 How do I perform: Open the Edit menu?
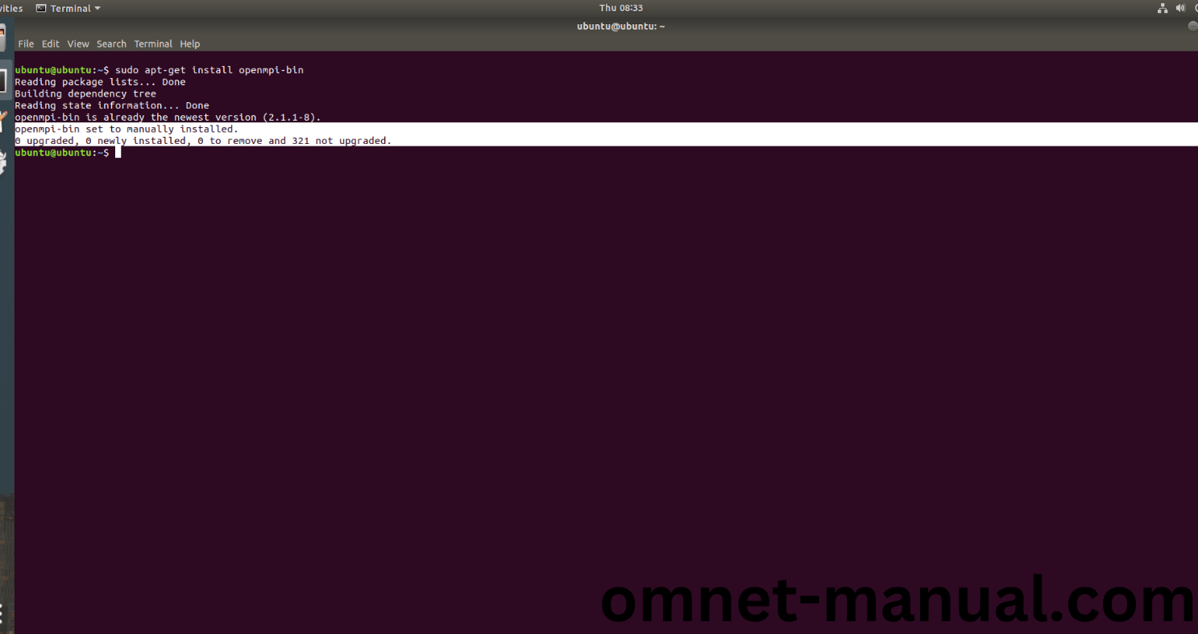pyautogui.click(x=51, y=44)
